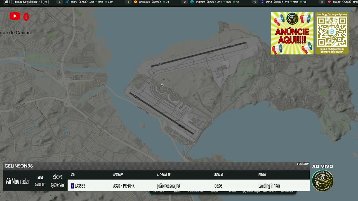The height and width of the screenshot is (201, 358).
Task: Click the VOO column header
Action: pyautogui.click(x=73, y=175)
